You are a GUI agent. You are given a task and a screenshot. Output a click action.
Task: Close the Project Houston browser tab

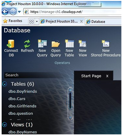pos(81,21)
